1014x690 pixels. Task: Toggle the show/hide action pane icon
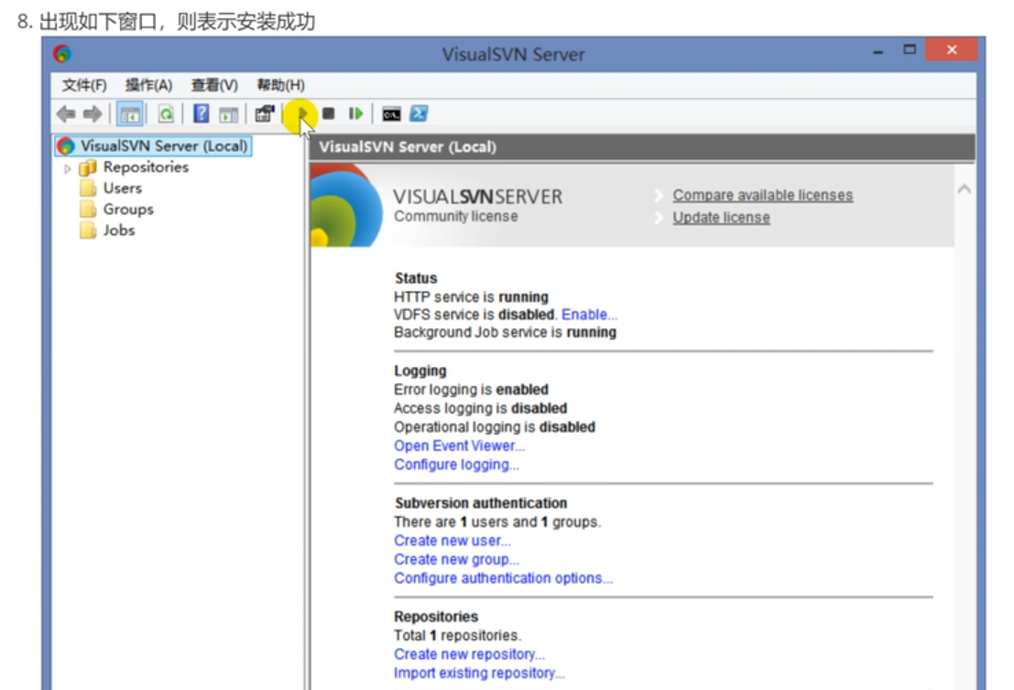[228, 114]
